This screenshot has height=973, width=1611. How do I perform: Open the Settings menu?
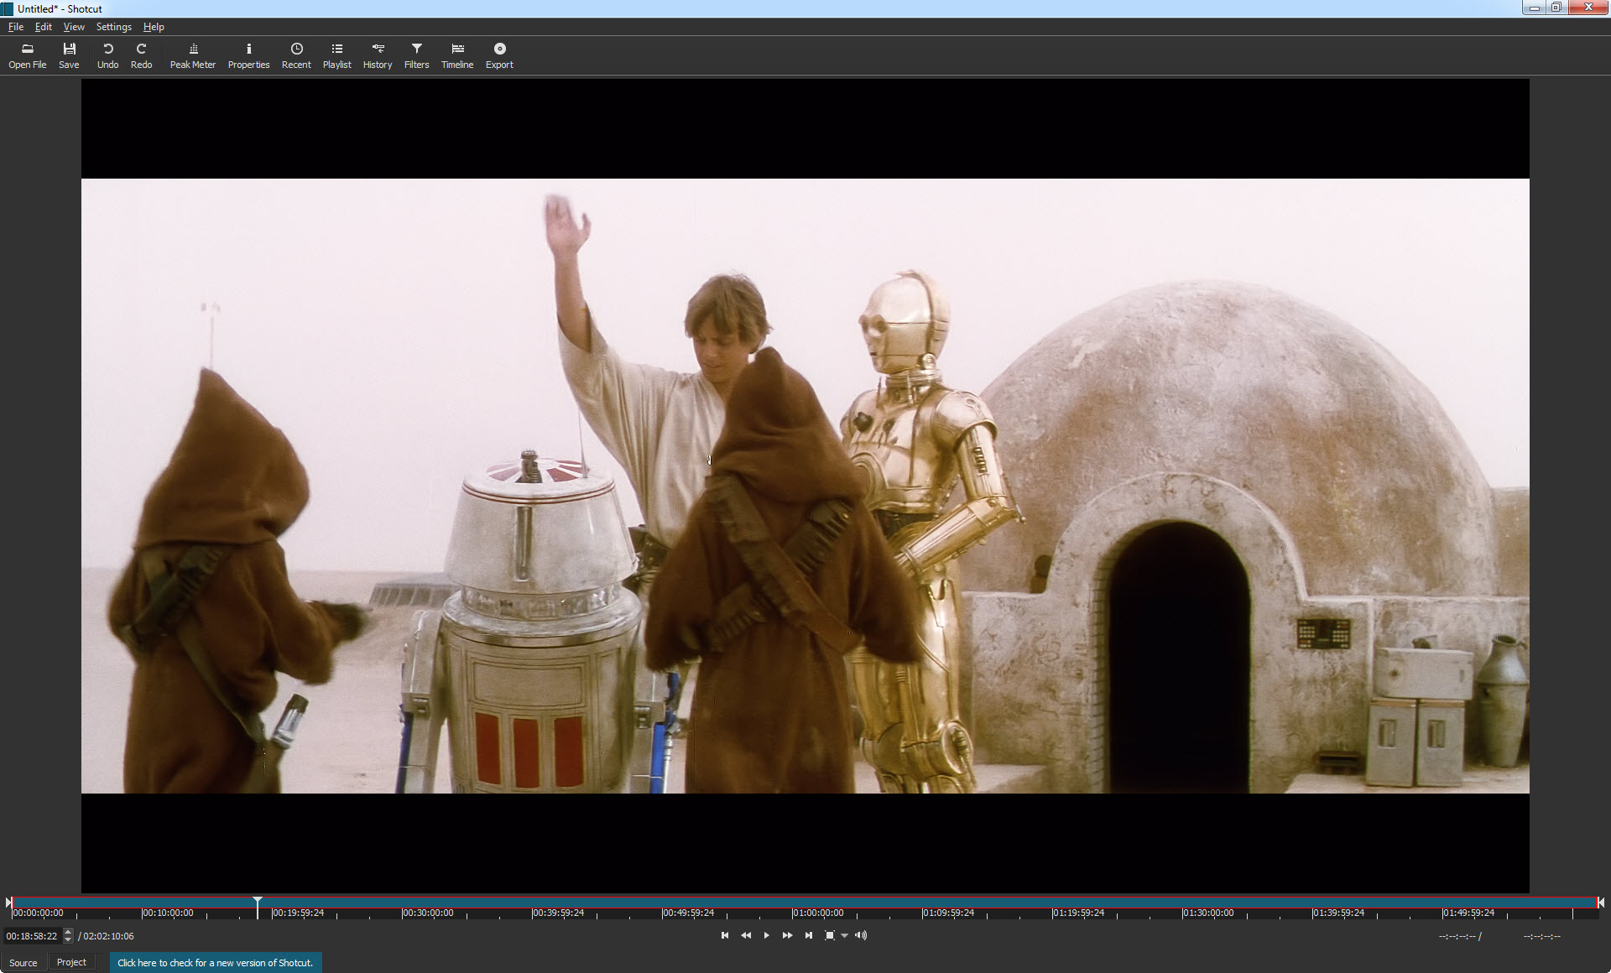click(x=113, y=27)
